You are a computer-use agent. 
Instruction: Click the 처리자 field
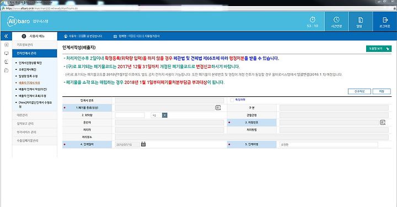(169, 130)
